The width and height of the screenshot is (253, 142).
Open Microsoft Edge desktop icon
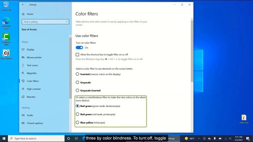point(6,23)
